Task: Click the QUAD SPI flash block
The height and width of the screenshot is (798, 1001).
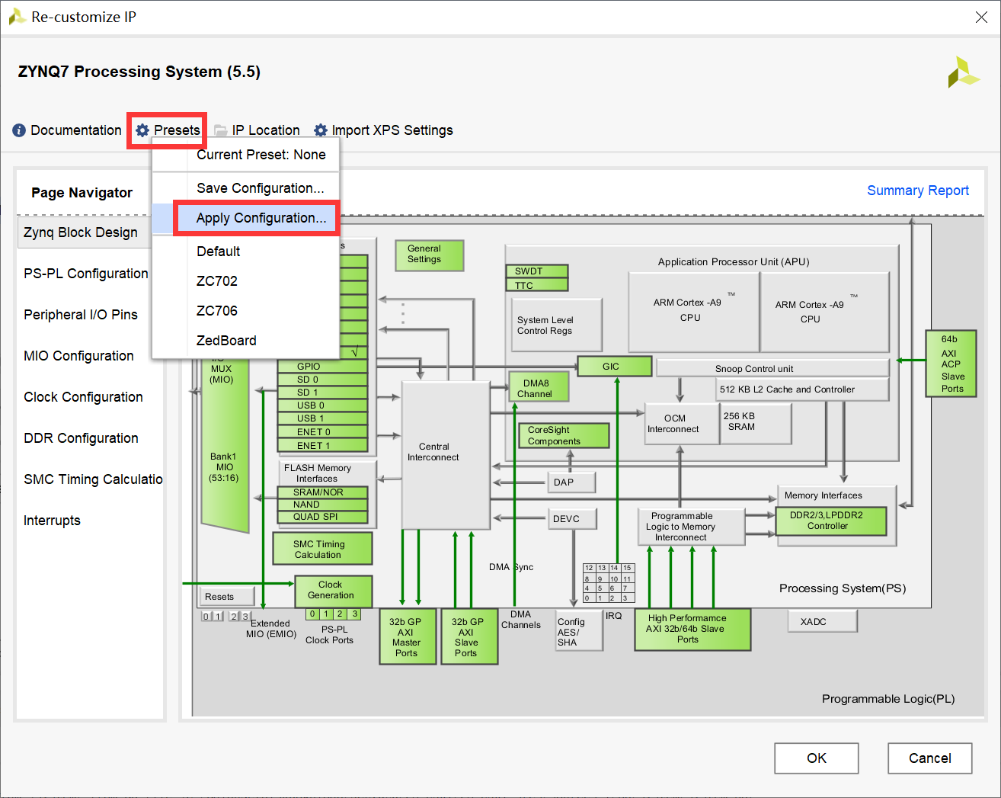Action: tap(322, 517)
